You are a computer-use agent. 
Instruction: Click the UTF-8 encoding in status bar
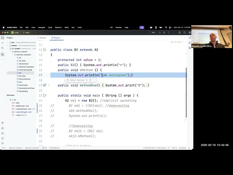point(174,148)
